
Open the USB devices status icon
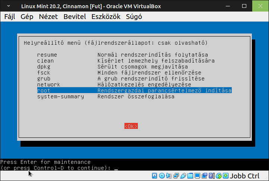tap(183, 176)
